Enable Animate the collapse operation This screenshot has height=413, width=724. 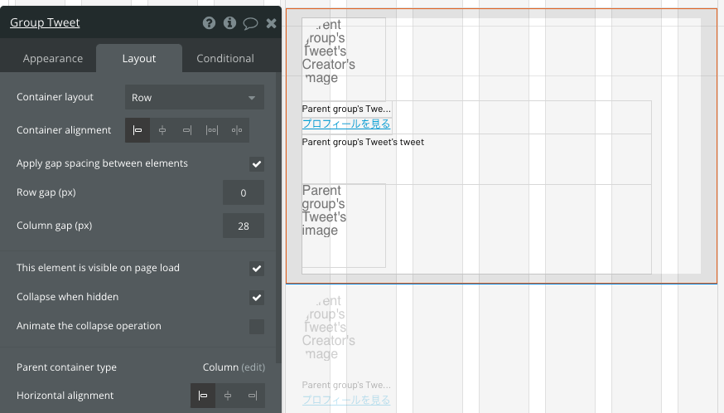(x=257, y=327)
